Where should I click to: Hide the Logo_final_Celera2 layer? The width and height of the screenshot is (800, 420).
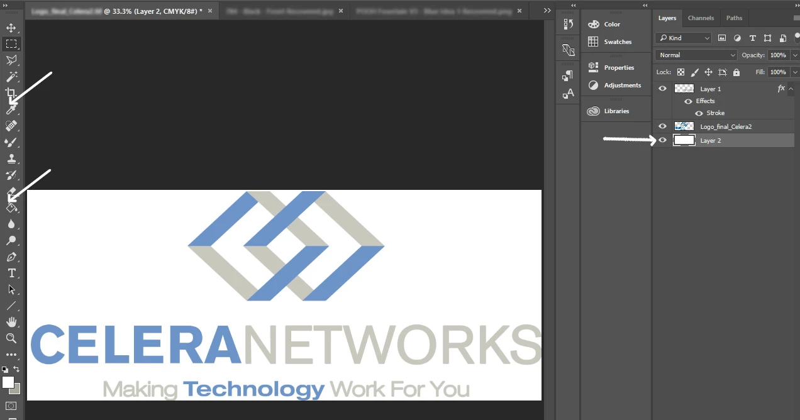click(662, 126)
